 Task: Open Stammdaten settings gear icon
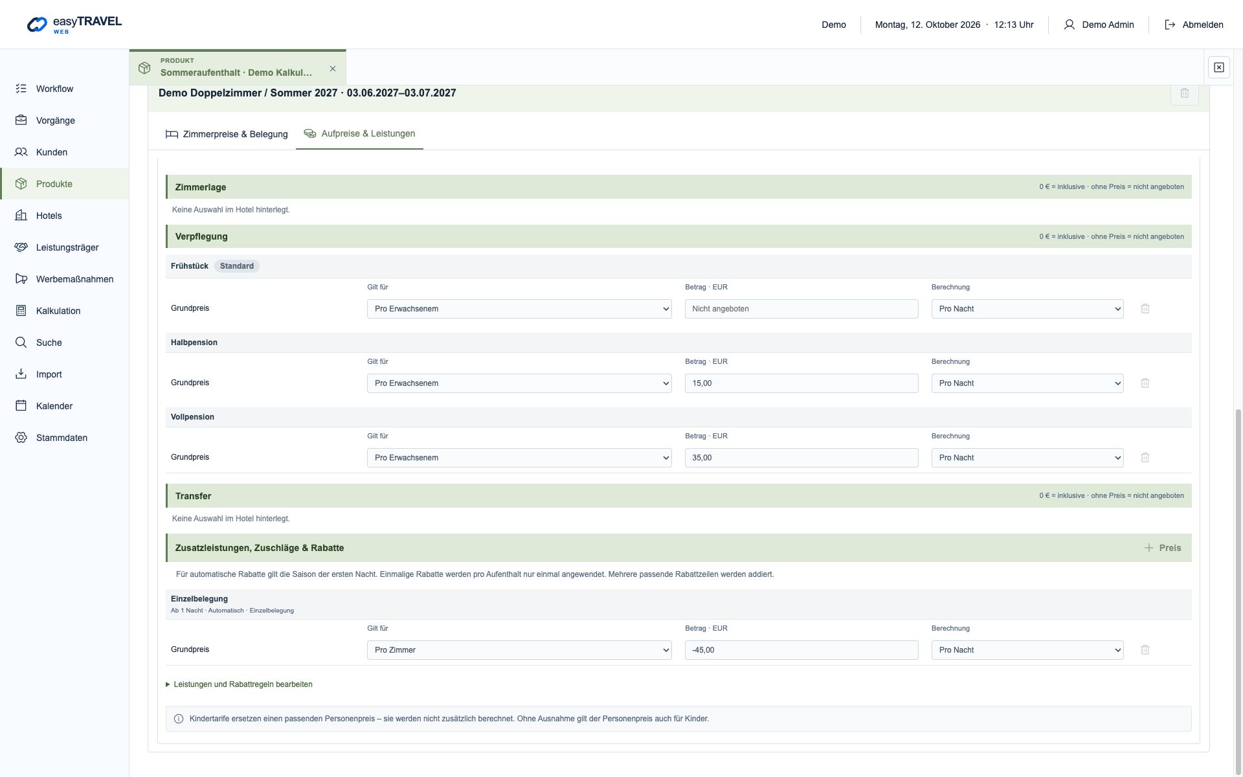tap(21, 438)
